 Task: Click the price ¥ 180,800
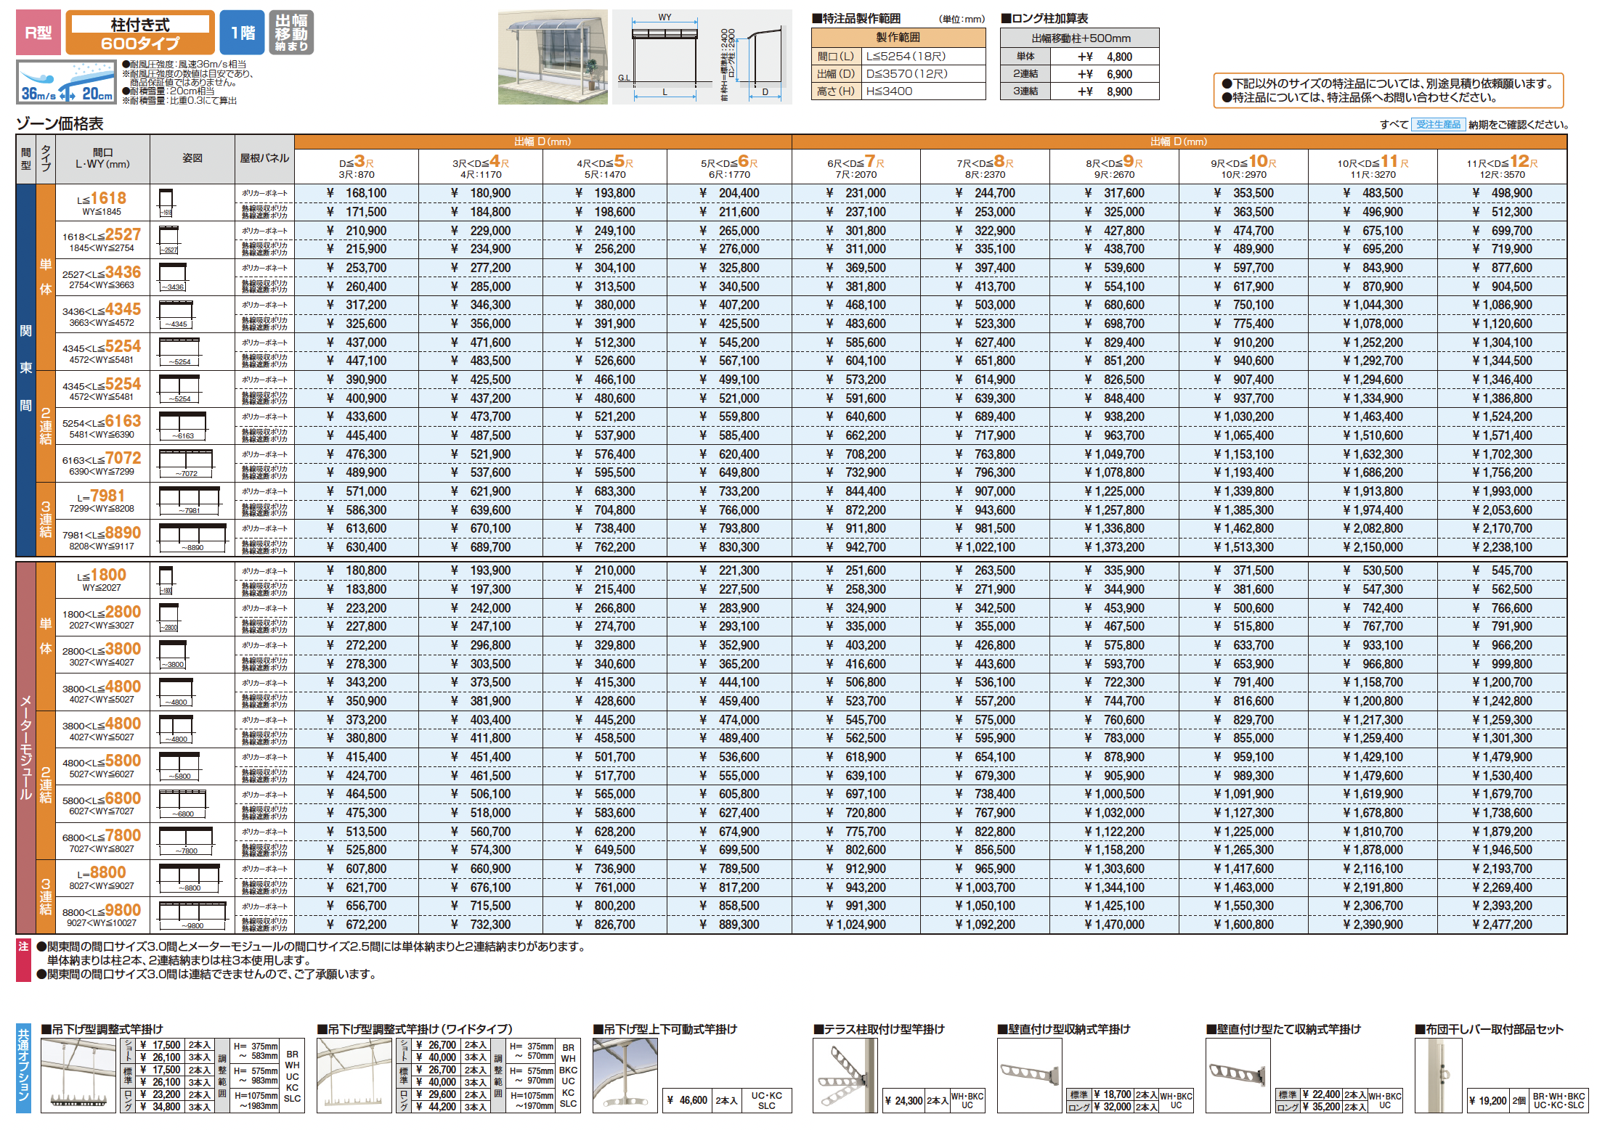357,570
